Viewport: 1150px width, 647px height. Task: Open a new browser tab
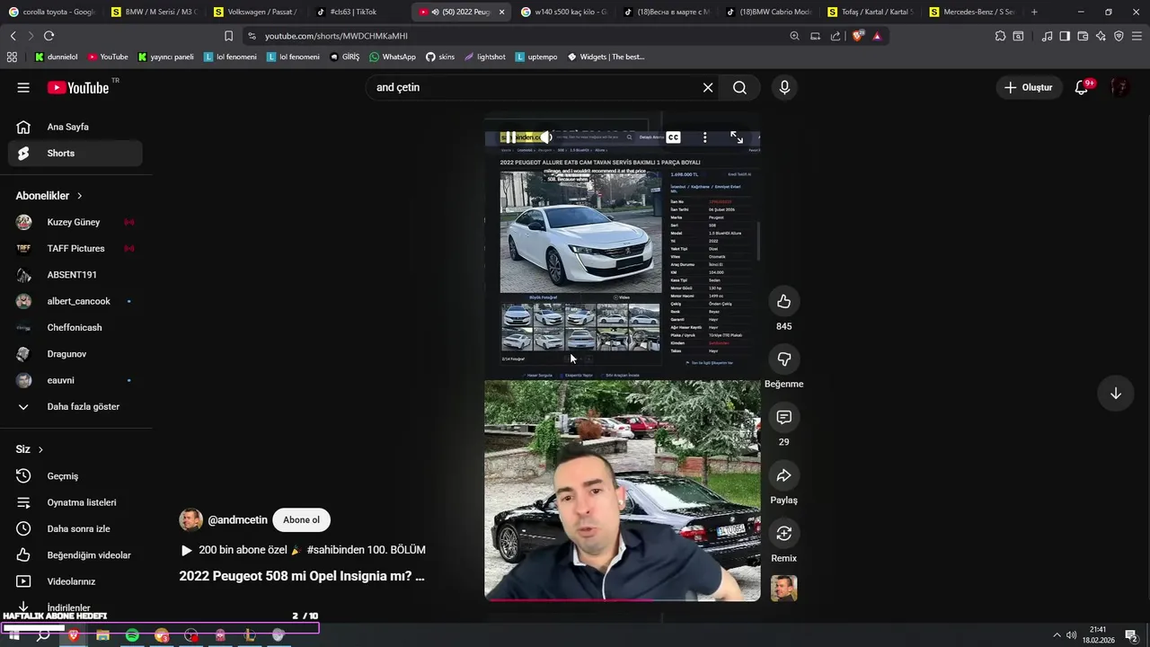point(1034,12)
